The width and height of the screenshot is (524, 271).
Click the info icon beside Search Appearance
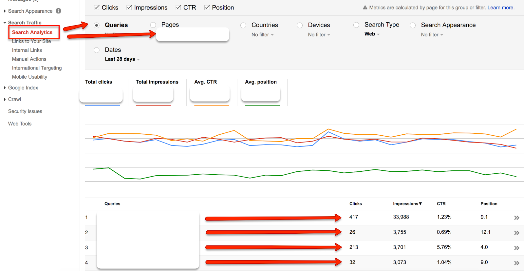coord(58,11)
